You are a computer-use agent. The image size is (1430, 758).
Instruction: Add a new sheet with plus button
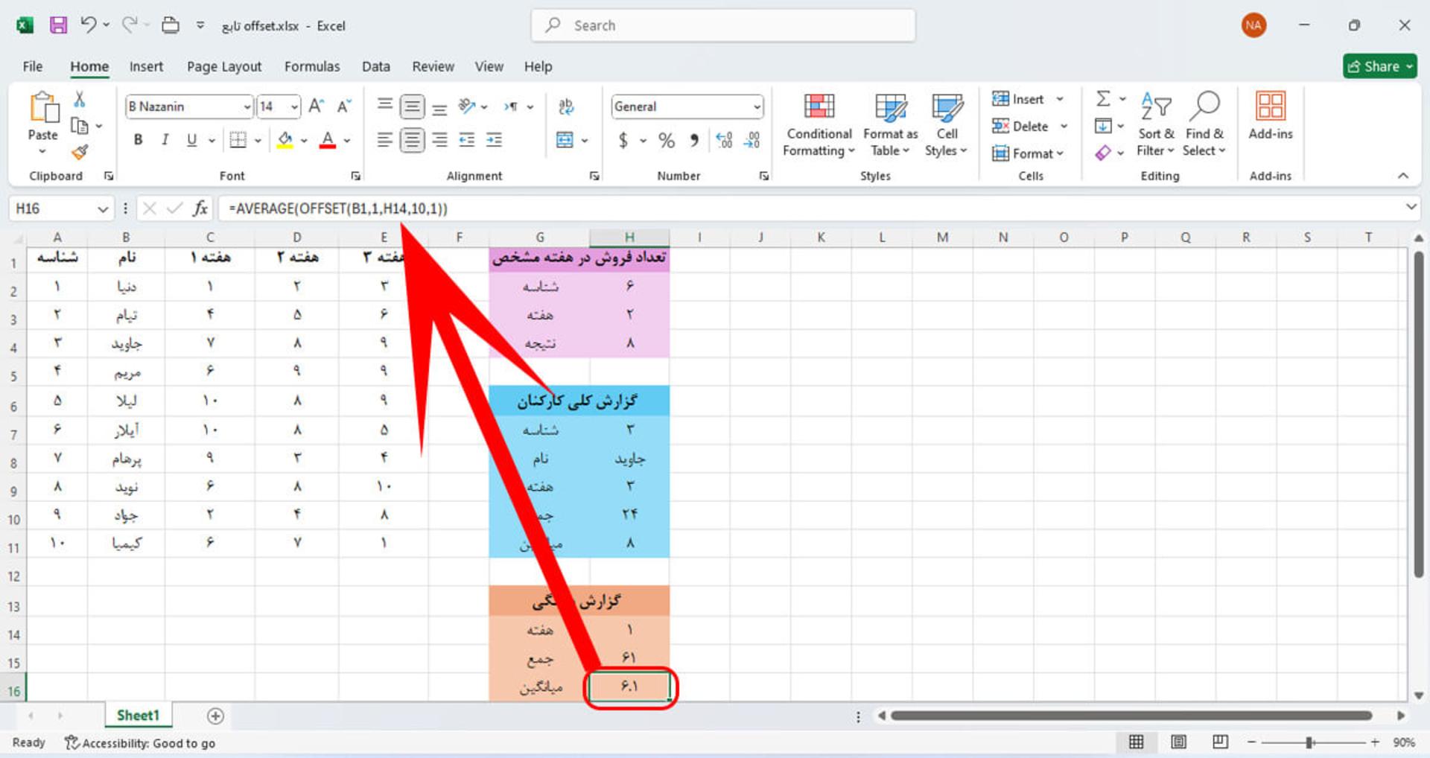(215, 716)
